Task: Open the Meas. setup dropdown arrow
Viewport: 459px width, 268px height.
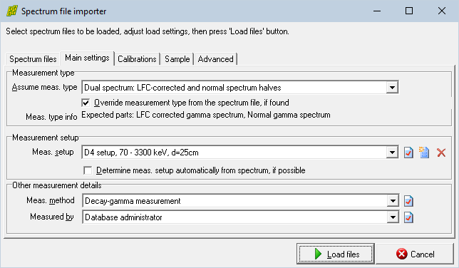Action: click(x=392, y=153)
